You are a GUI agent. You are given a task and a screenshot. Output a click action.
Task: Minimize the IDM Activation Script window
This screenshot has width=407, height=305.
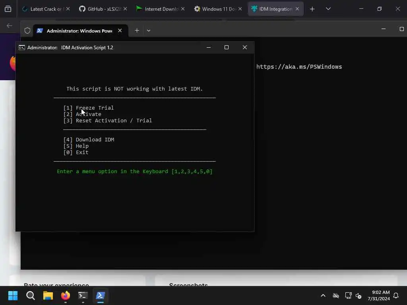point(208,48)
